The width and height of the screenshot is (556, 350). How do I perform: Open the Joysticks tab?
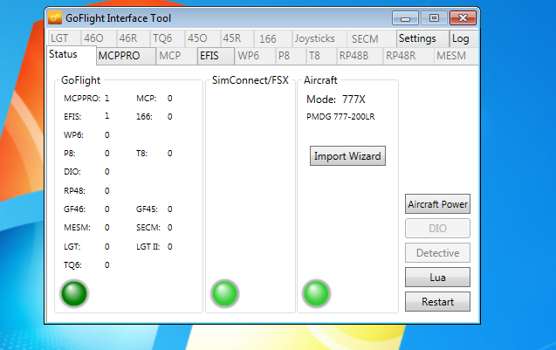[x=313, y=38]
